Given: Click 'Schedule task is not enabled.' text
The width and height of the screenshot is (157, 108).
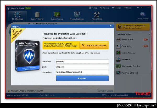Looking at the screenshot, I should pos(116,95).
